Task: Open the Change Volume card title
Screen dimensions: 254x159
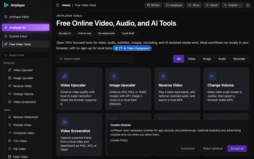Action: 221,85
